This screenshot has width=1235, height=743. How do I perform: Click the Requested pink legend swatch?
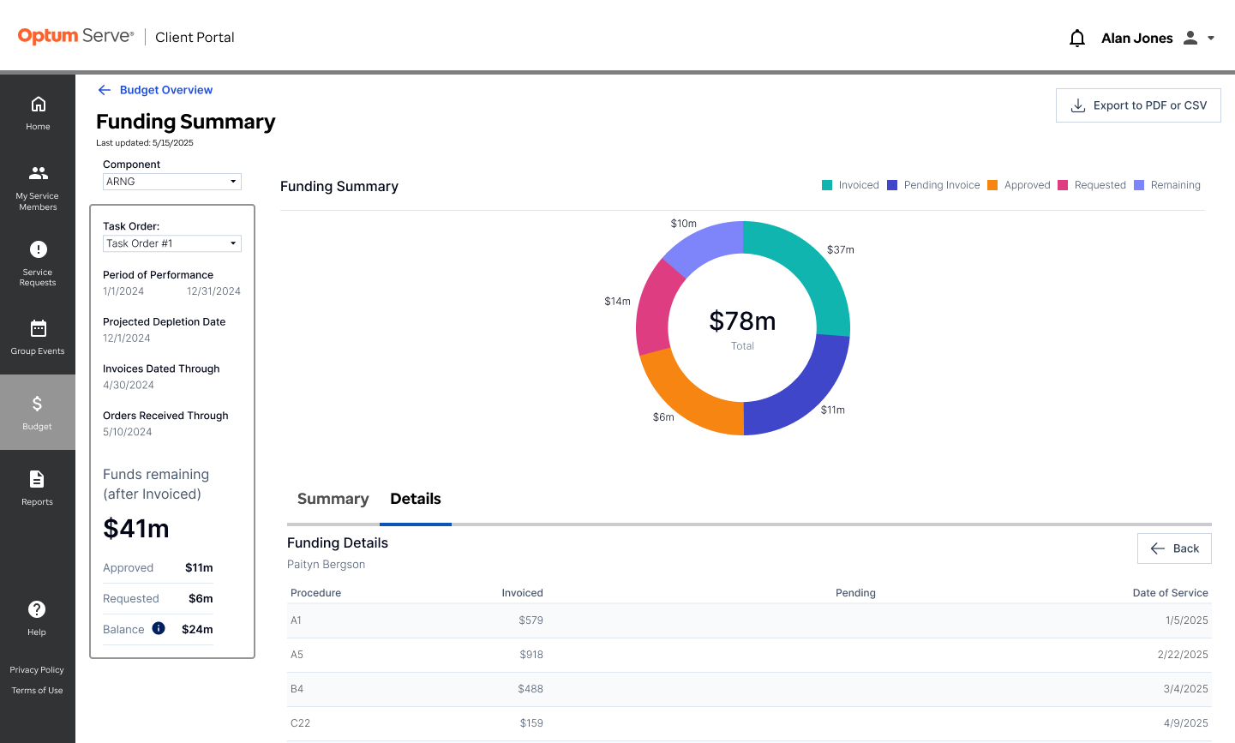click(x=1063, y=185)
